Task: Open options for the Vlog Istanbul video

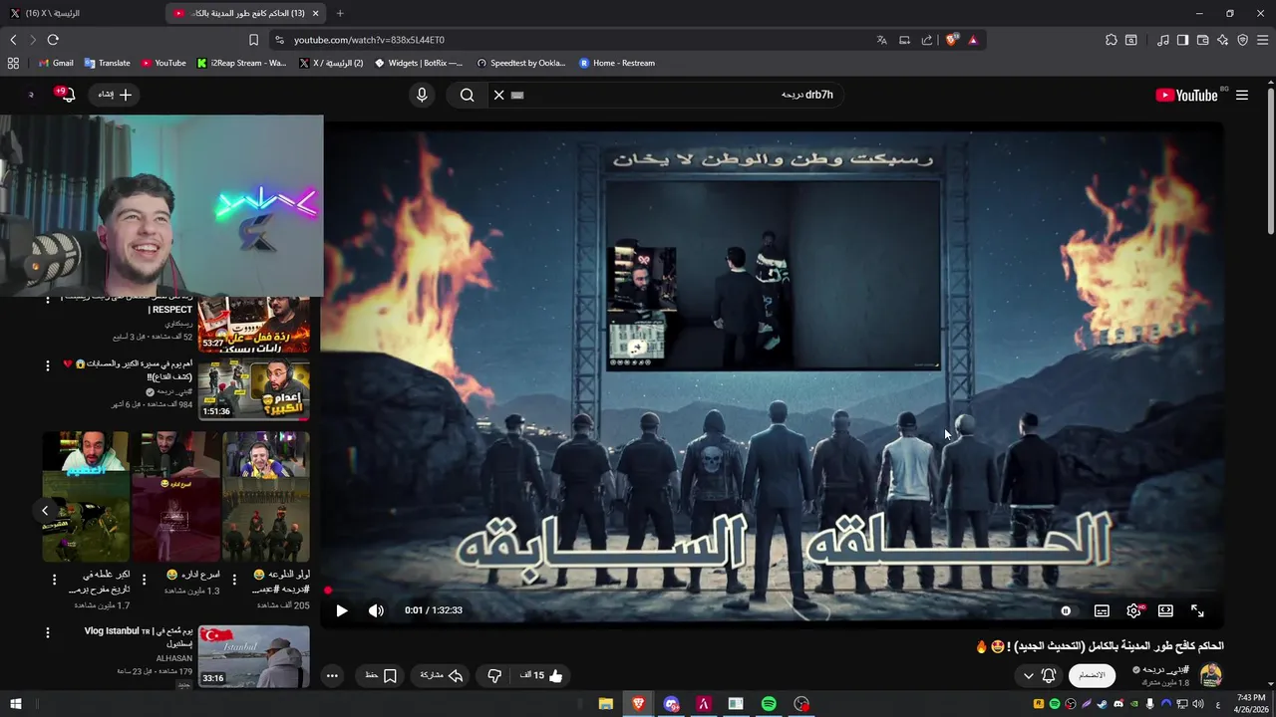Action: (47, 632)
